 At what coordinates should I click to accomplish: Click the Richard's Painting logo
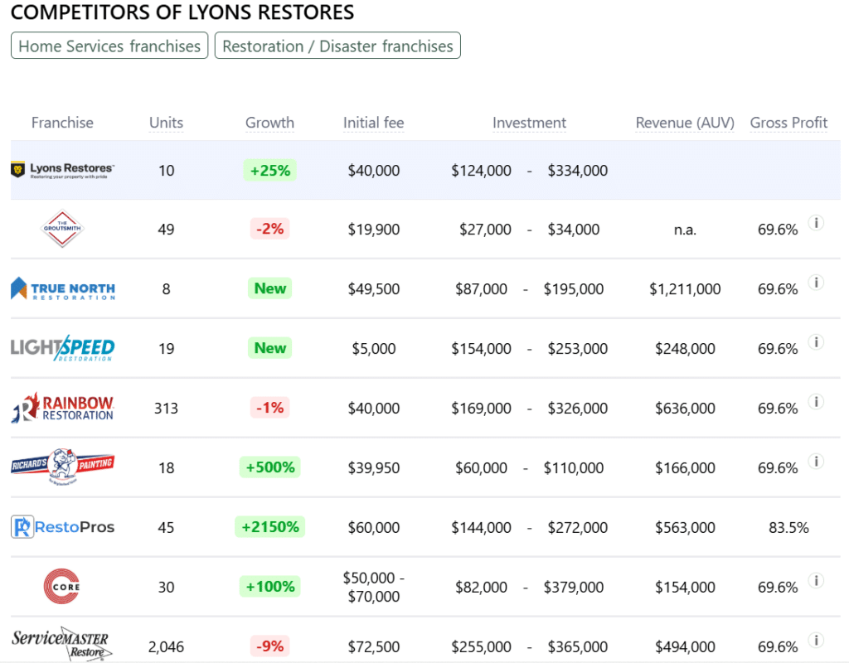[63, 467]
